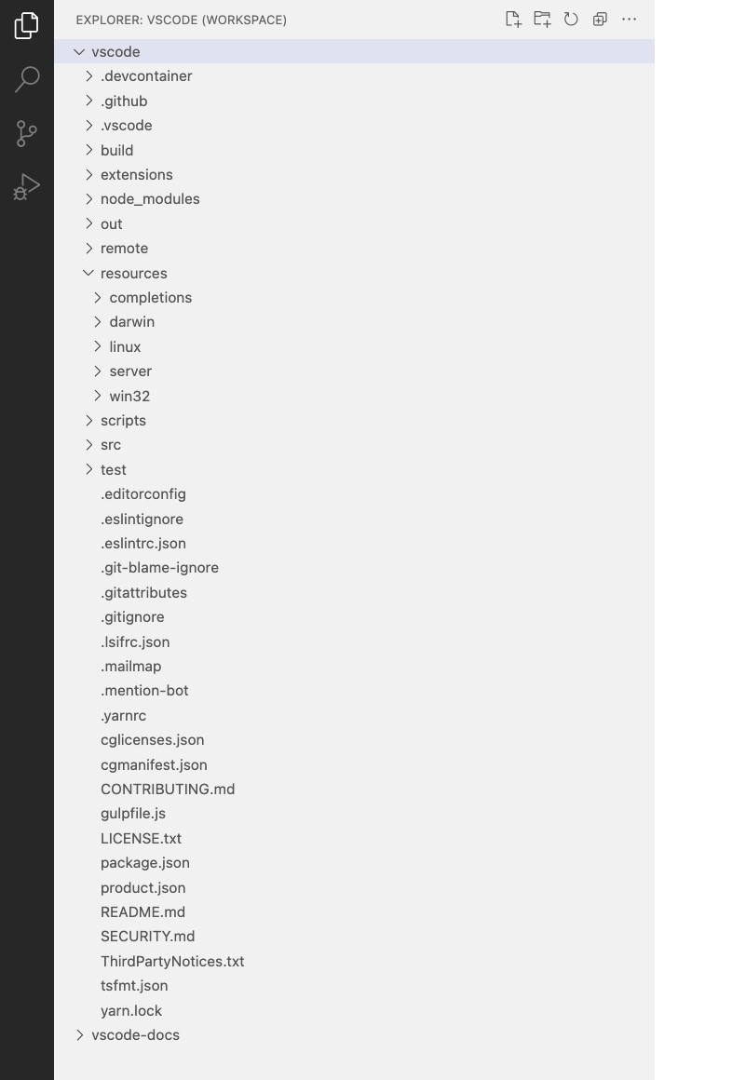The width and height of the screenshot is (732, 1080).
Task: Collapse all folders in the explorer
Action: [x=600, y=19]
